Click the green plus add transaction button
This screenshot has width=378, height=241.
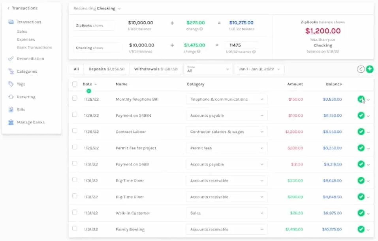(x=370, y=69)
